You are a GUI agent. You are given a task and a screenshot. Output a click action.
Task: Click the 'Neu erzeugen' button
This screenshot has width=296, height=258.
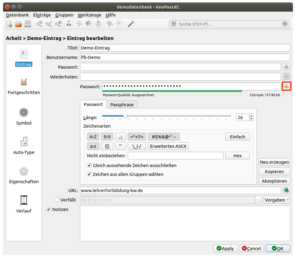point(274,162)
